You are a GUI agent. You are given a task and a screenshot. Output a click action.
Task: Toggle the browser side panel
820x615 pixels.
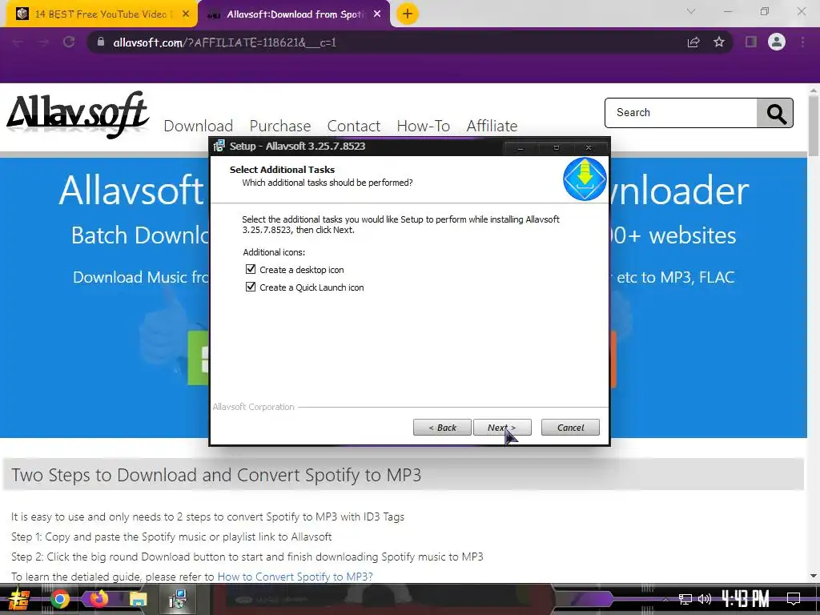point(751,42)
